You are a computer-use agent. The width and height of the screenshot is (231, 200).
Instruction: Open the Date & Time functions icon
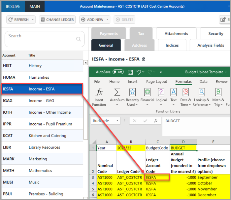click(186, 92)
